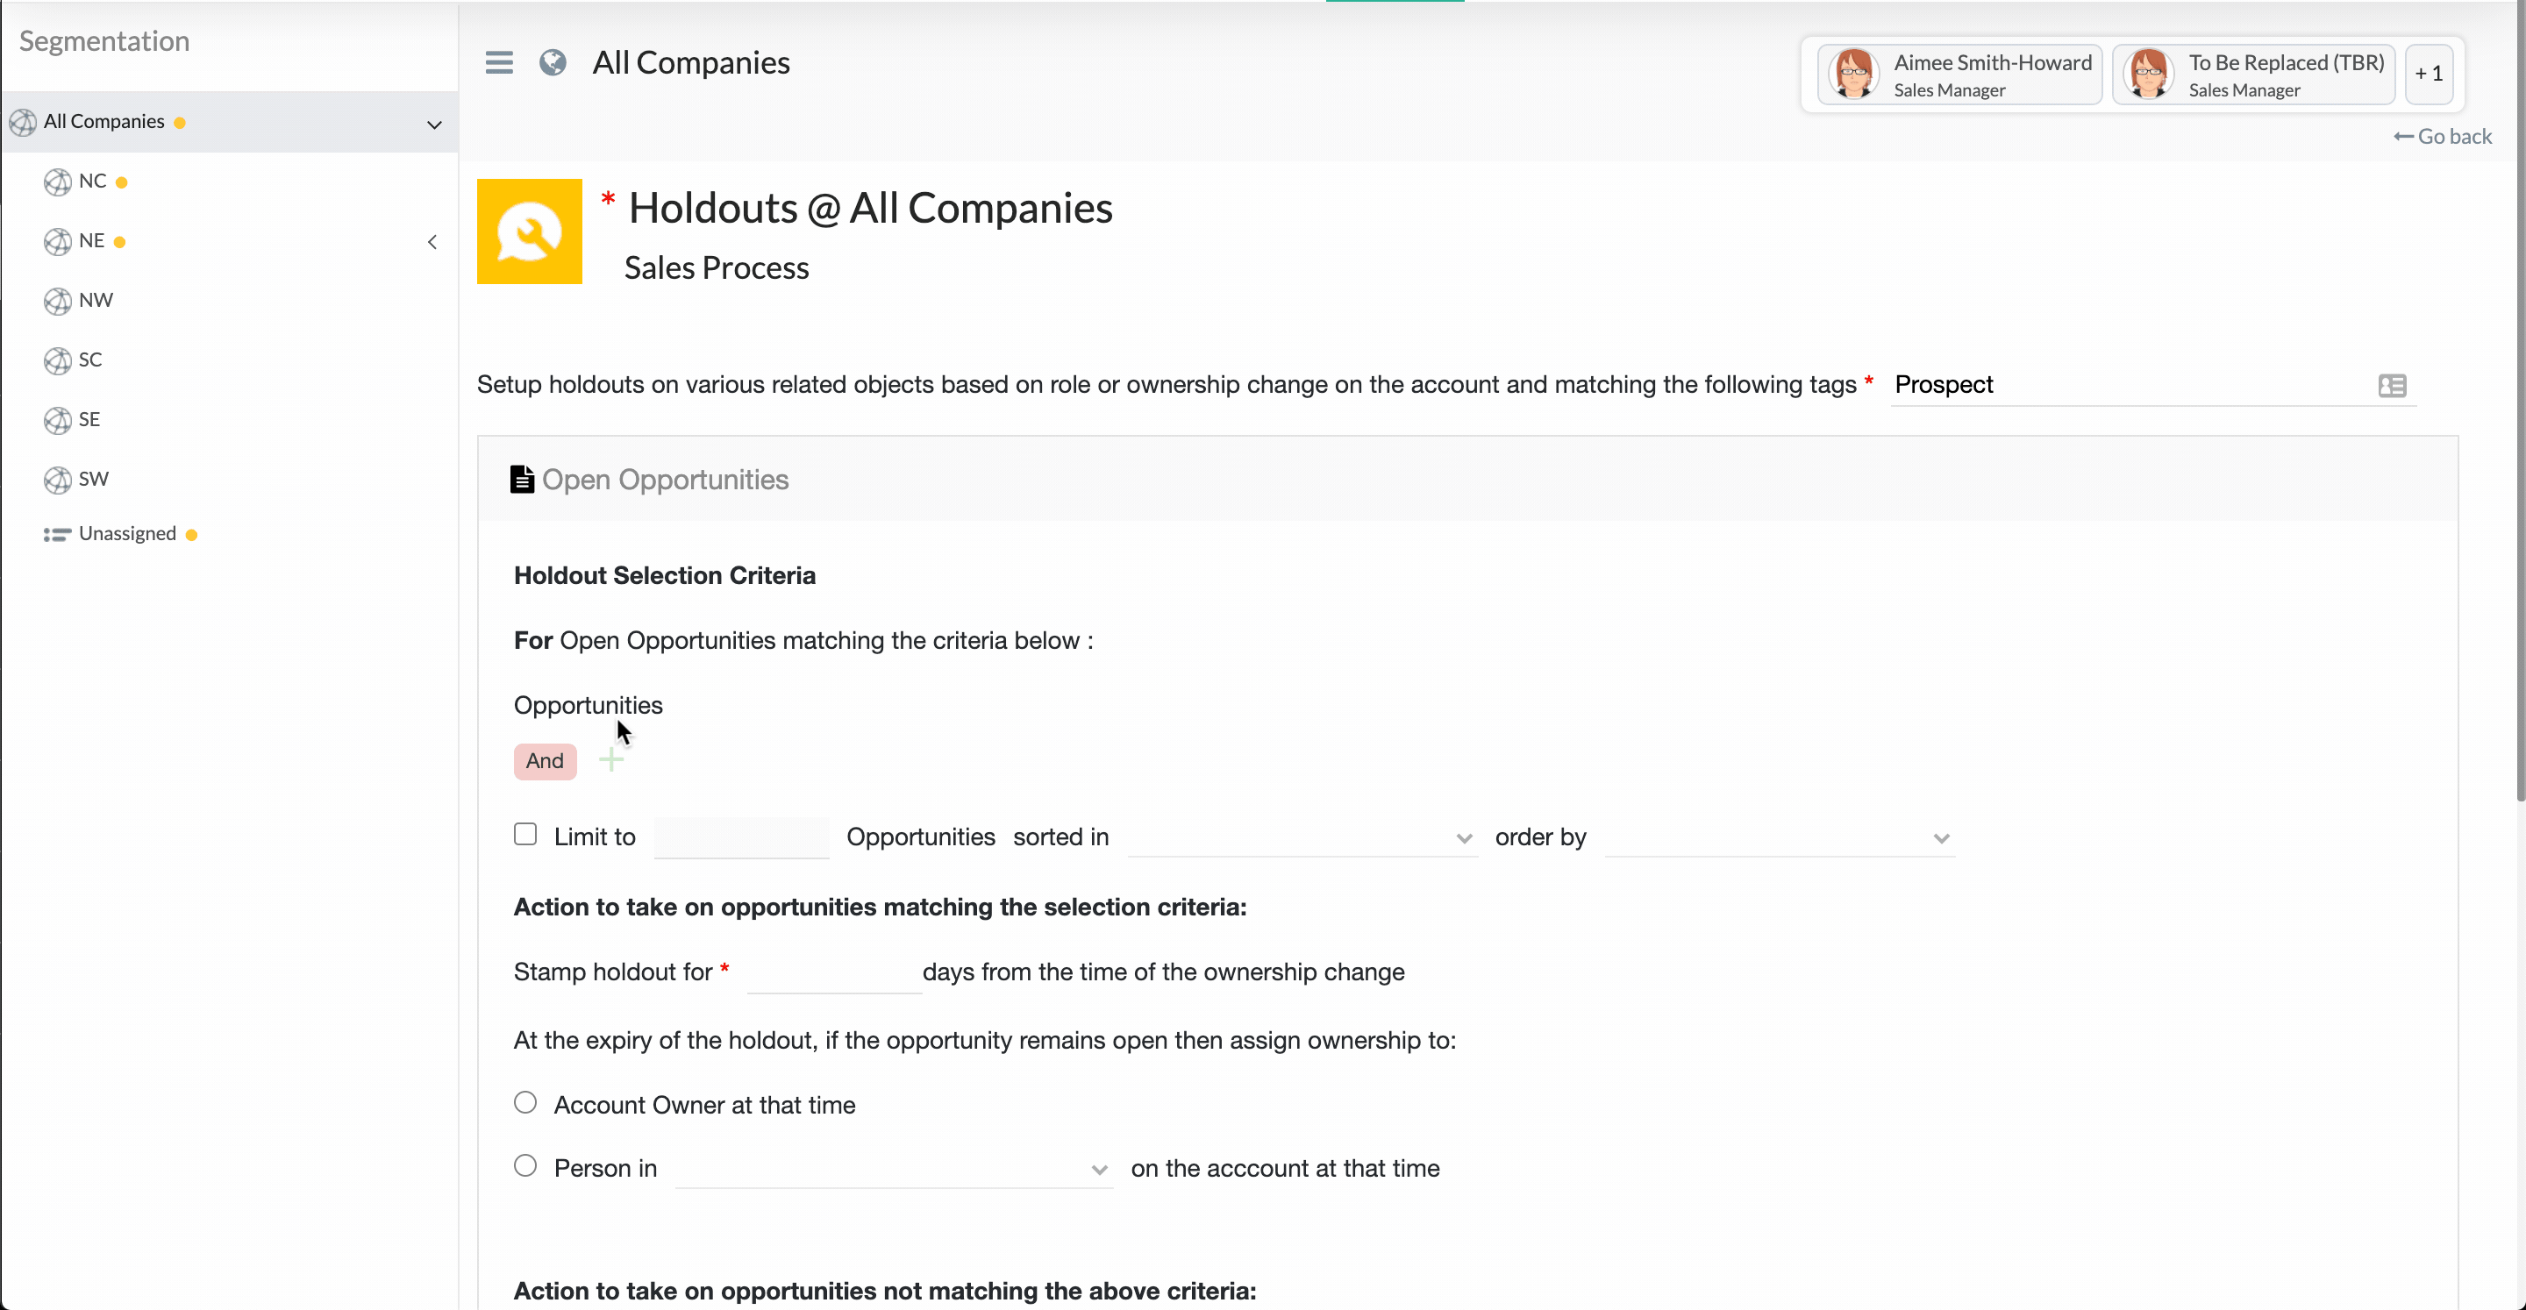Click the To Be Replaced (TBR) avatar
2526x1310 pixels.
(x=2147, y=74)
